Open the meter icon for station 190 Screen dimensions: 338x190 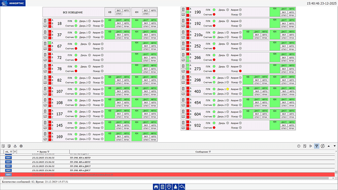(x=183, y=9)
